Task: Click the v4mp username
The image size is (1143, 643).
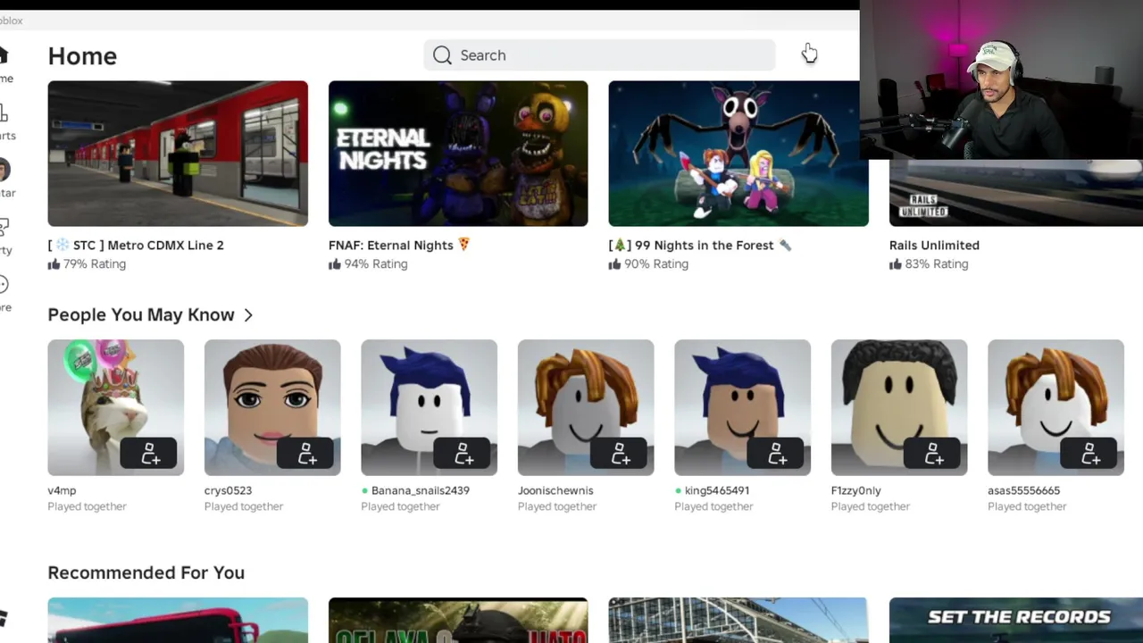Action: [62, 490]
